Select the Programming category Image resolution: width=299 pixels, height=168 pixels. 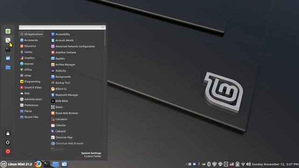pos(30,82)
